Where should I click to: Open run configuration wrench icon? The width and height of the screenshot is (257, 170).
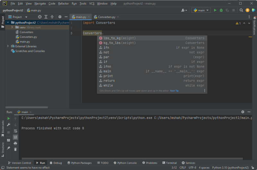click(x=9, y=125)
